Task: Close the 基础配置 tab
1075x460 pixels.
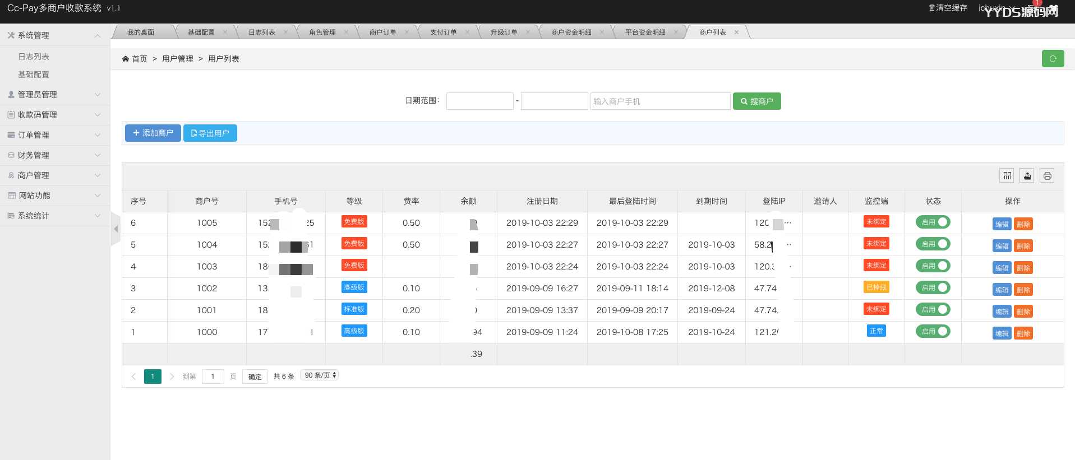Action: pos(225,32)
